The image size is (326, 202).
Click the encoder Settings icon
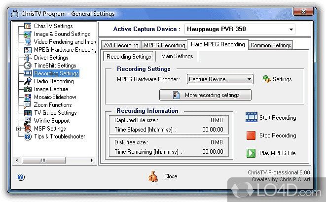(x=267, y=79)
